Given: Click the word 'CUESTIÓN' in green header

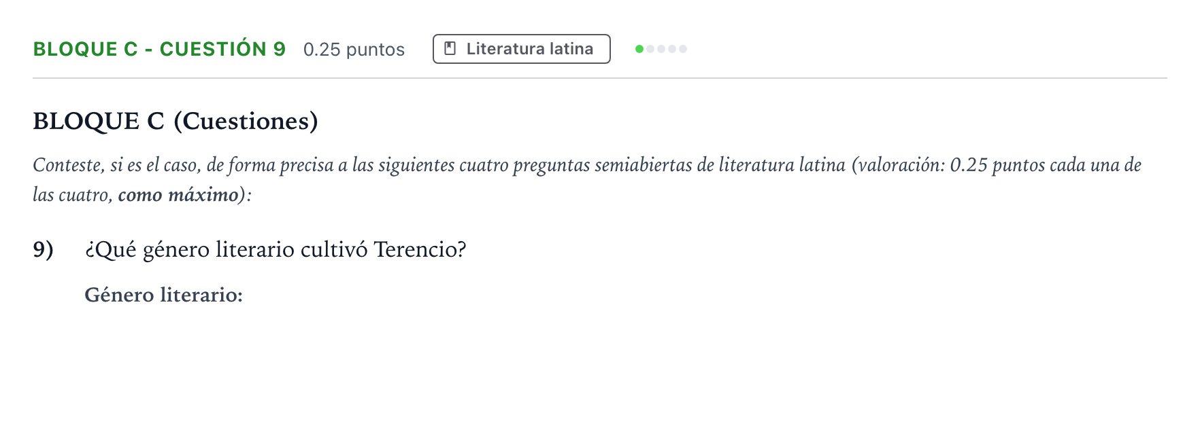Looking at the screenshot, I should click(213, 49).
